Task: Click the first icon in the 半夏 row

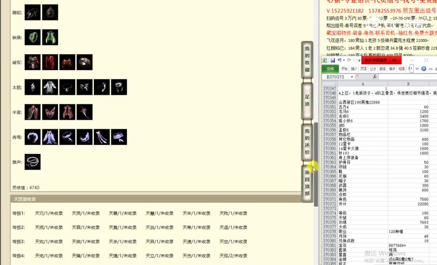Action: (x=33, y=112)
